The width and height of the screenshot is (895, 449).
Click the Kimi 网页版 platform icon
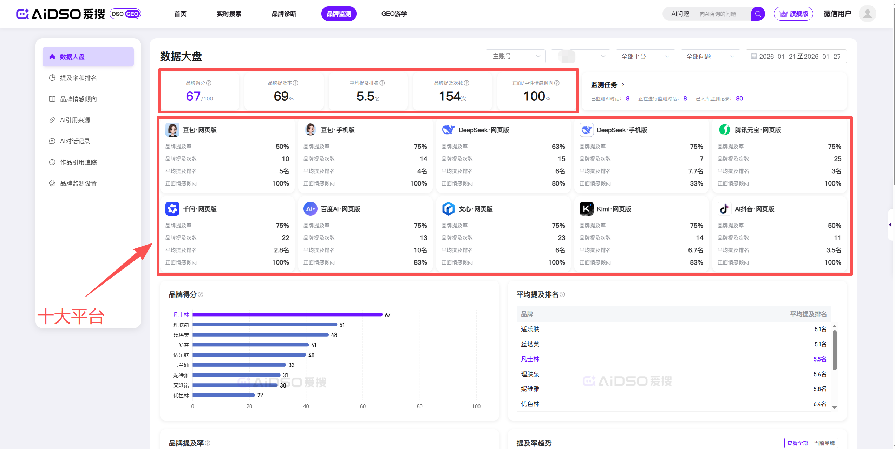tap(586, 209)
